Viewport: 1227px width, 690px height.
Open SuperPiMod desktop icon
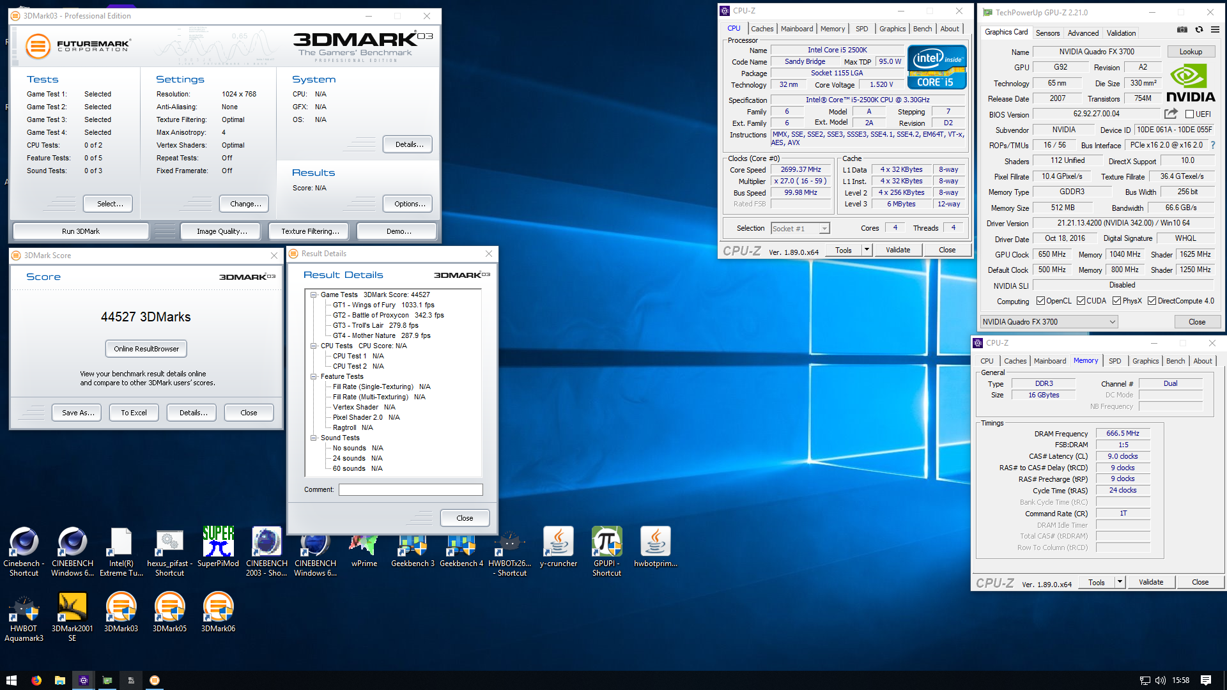click(218, 548)
